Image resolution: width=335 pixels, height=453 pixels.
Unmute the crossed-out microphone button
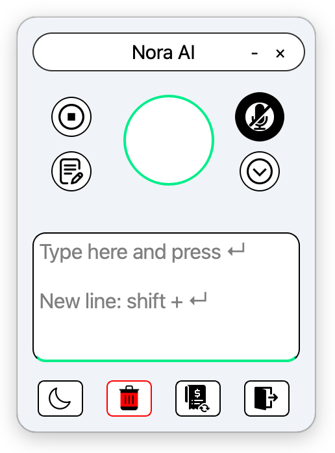coord(260,117)
